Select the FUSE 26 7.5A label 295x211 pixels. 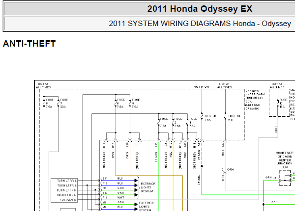(x=210, y=118)
